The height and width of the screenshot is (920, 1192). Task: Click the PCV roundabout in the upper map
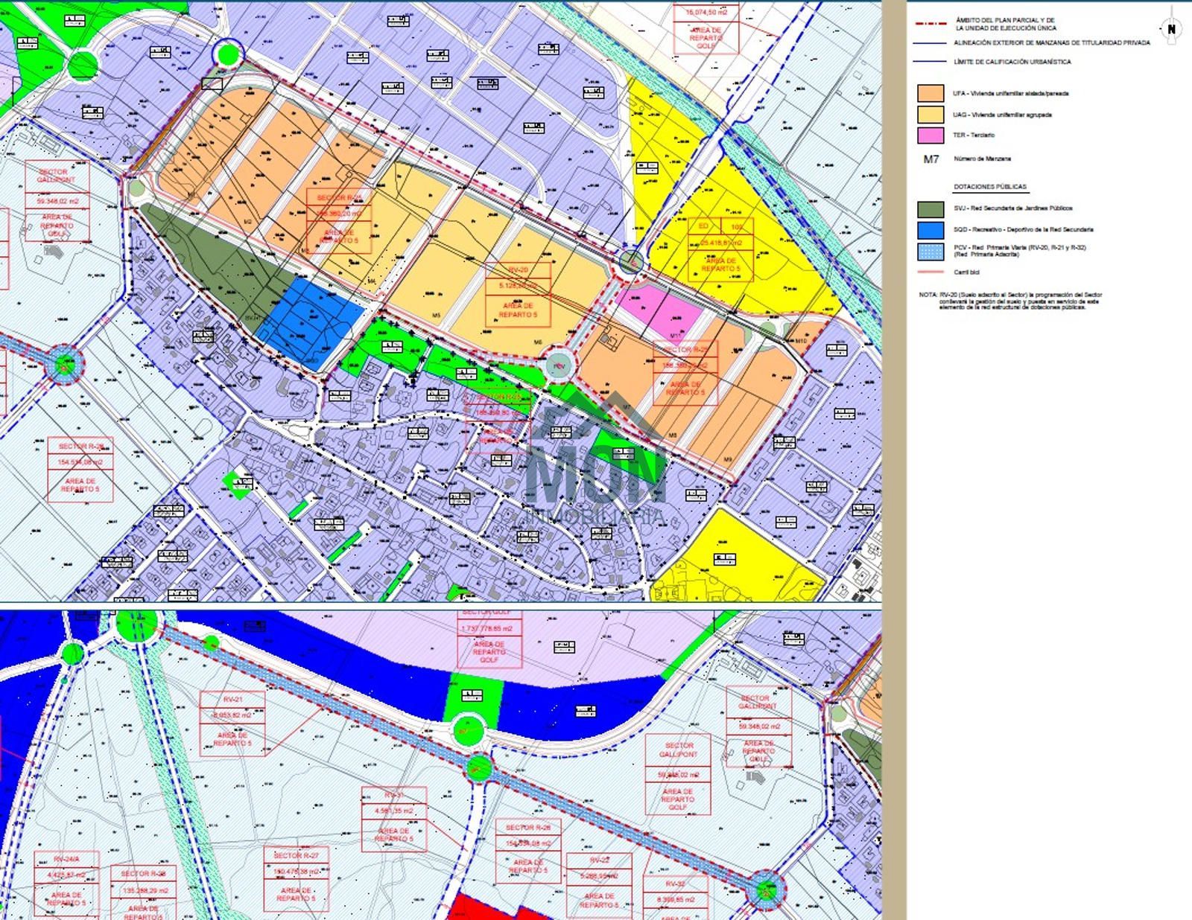pyautogui.click(x=559, y=365)
